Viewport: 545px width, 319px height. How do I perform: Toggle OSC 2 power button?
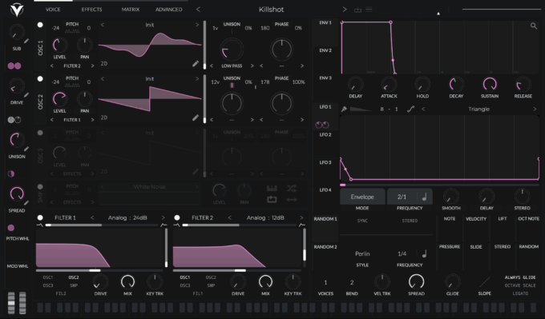click(x=40, y=78)
